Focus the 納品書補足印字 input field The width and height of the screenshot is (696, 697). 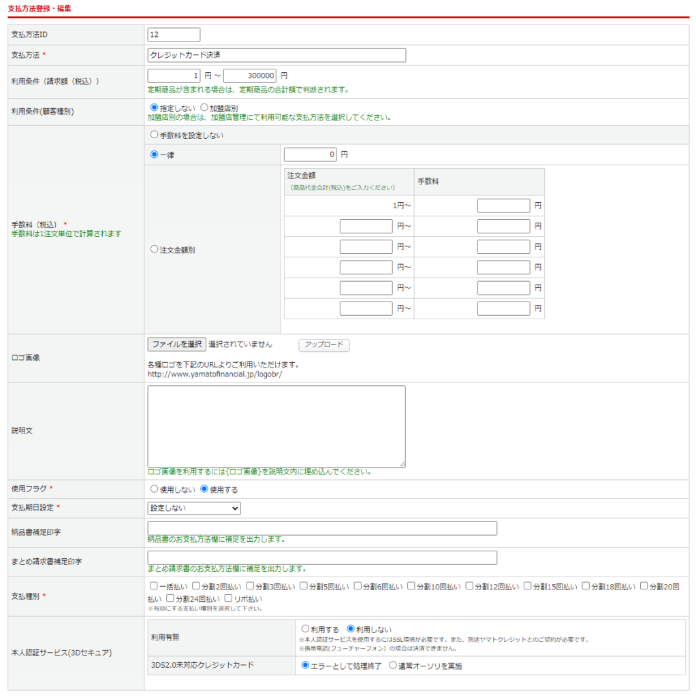point(322,528)
